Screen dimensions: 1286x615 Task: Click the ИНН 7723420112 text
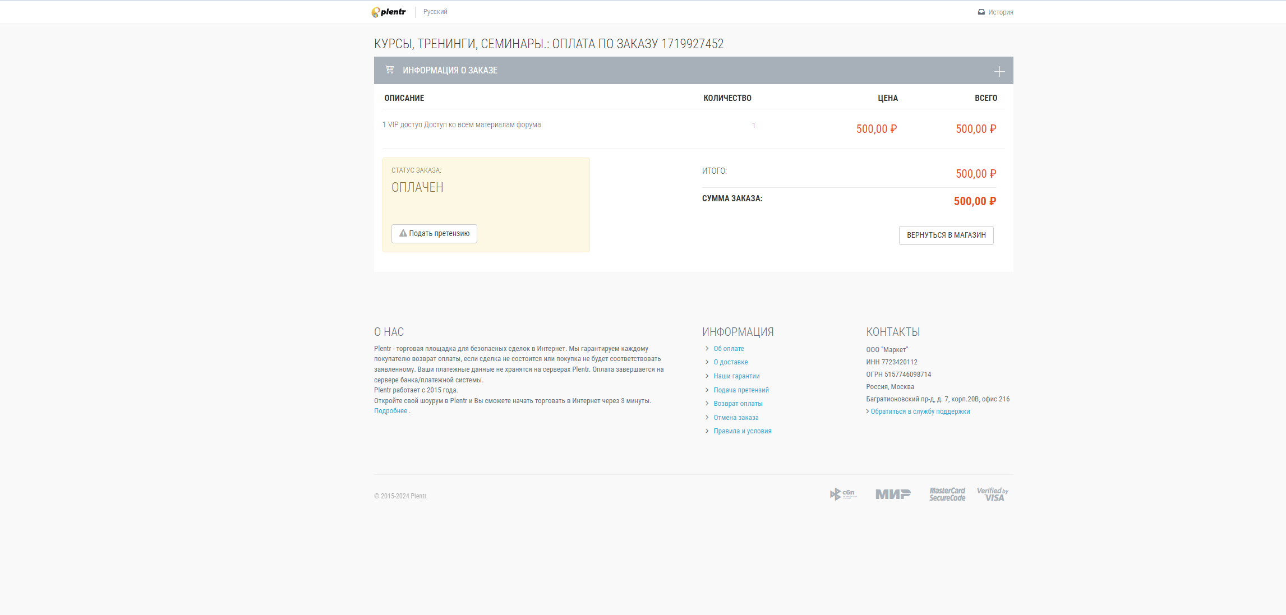pos(892,362)
